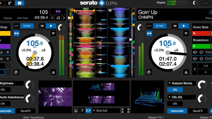This screenshot has height=119, width=212.
Task: Eject the track from left deck
Action: pyautogui.click(x=53, y=72)
